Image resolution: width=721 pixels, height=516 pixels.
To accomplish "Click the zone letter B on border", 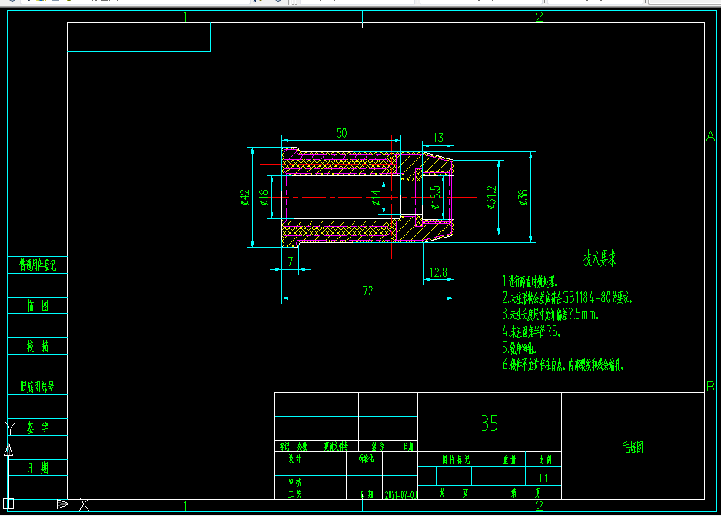I will tap(710, 387).
